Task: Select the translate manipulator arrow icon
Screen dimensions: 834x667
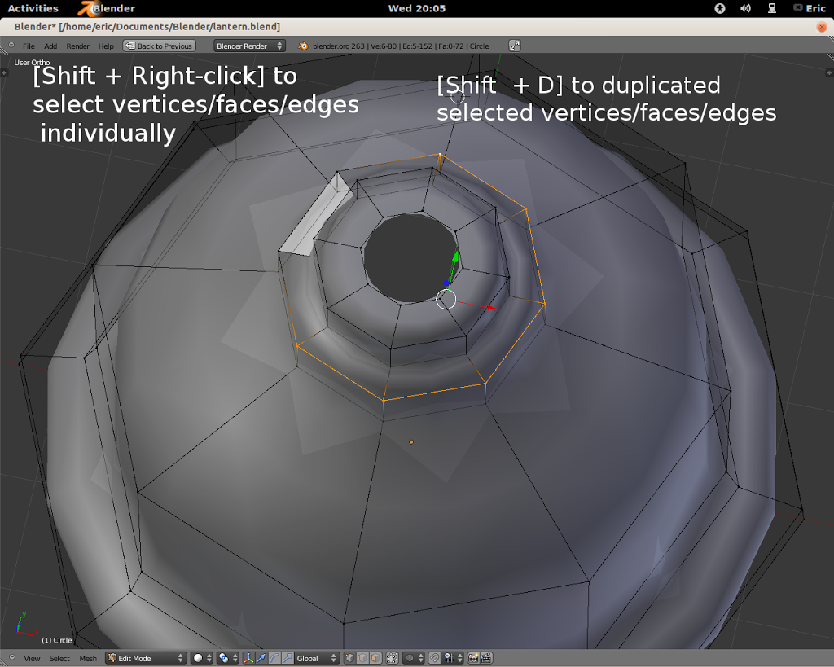Action: pos(261,658)
